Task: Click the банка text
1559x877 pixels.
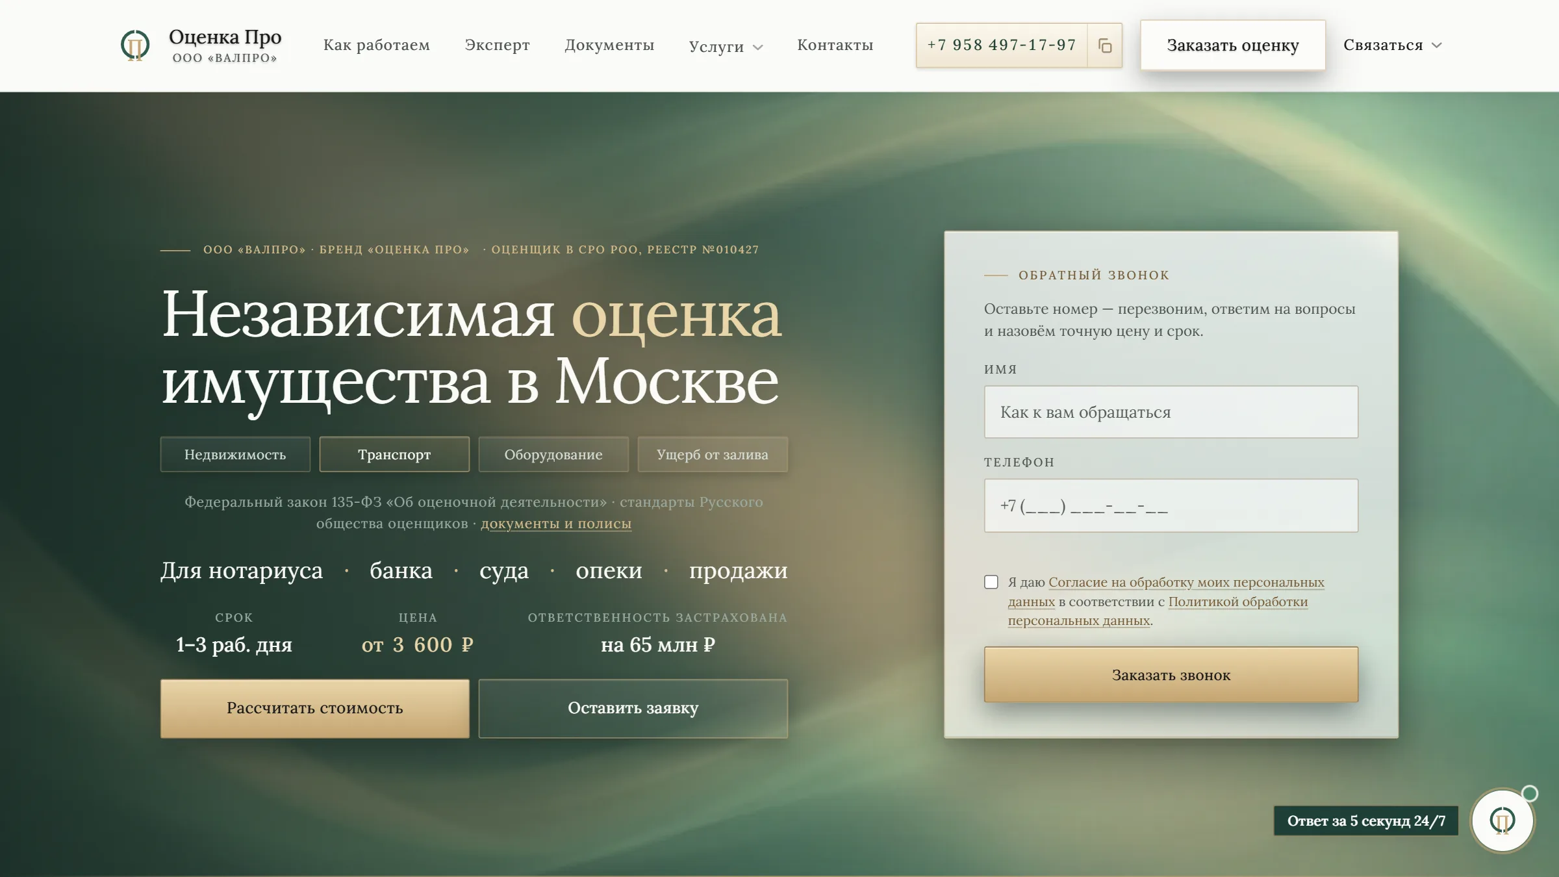Action: [401, 570]
